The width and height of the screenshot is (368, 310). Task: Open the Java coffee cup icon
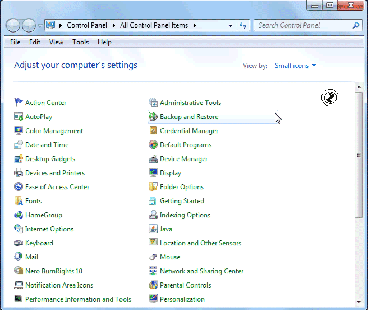(153, 229)
